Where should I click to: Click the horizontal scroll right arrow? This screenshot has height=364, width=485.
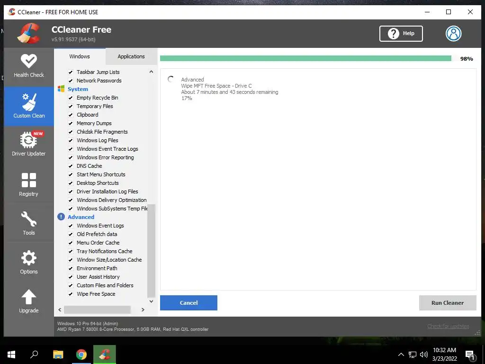coord(143,309)
